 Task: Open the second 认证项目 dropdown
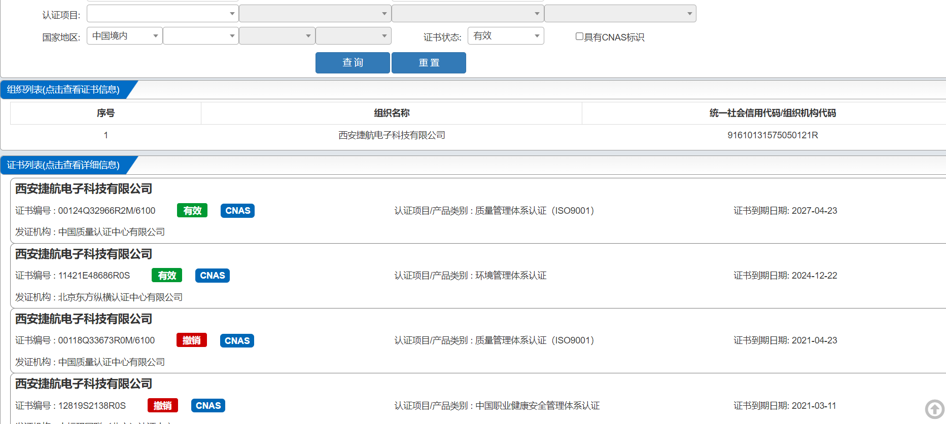coord(315,14)
